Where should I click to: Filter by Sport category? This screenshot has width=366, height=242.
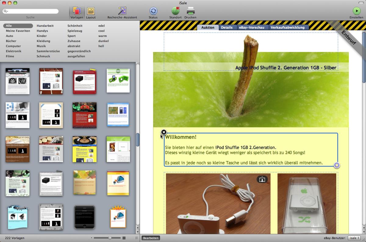pos(72,36)
